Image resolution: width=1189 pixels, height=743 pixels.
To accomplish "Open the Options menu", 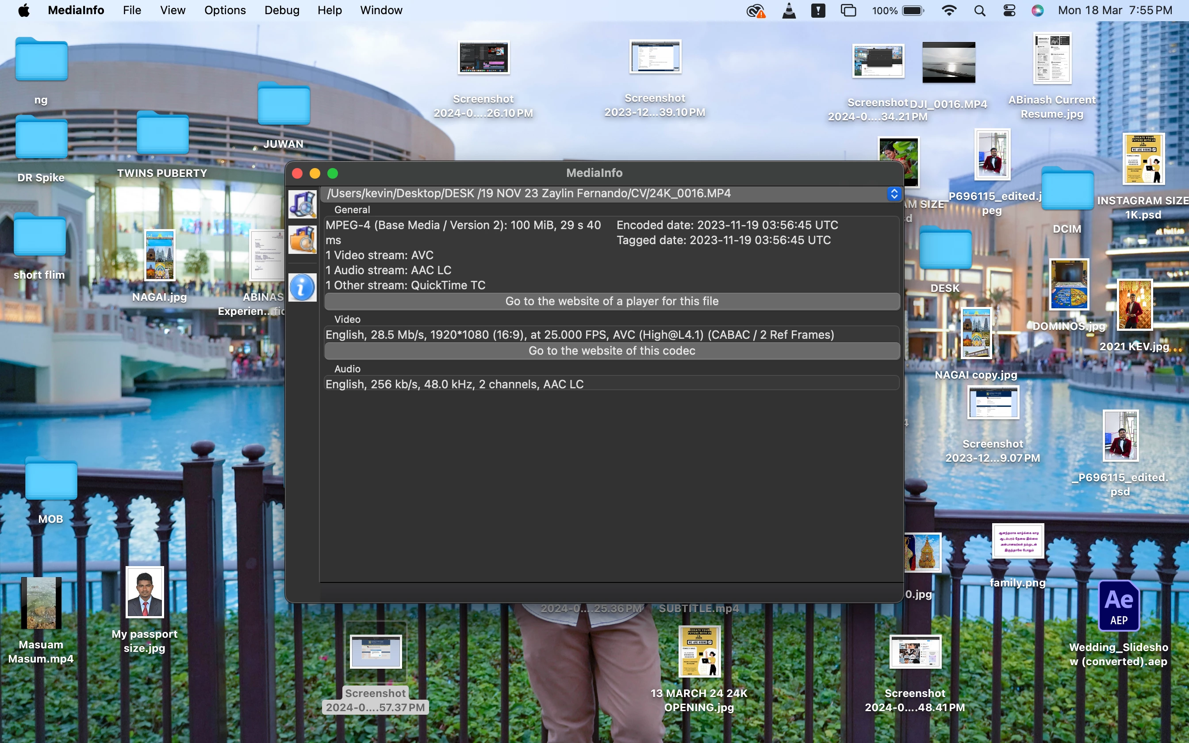I will 225,10.
